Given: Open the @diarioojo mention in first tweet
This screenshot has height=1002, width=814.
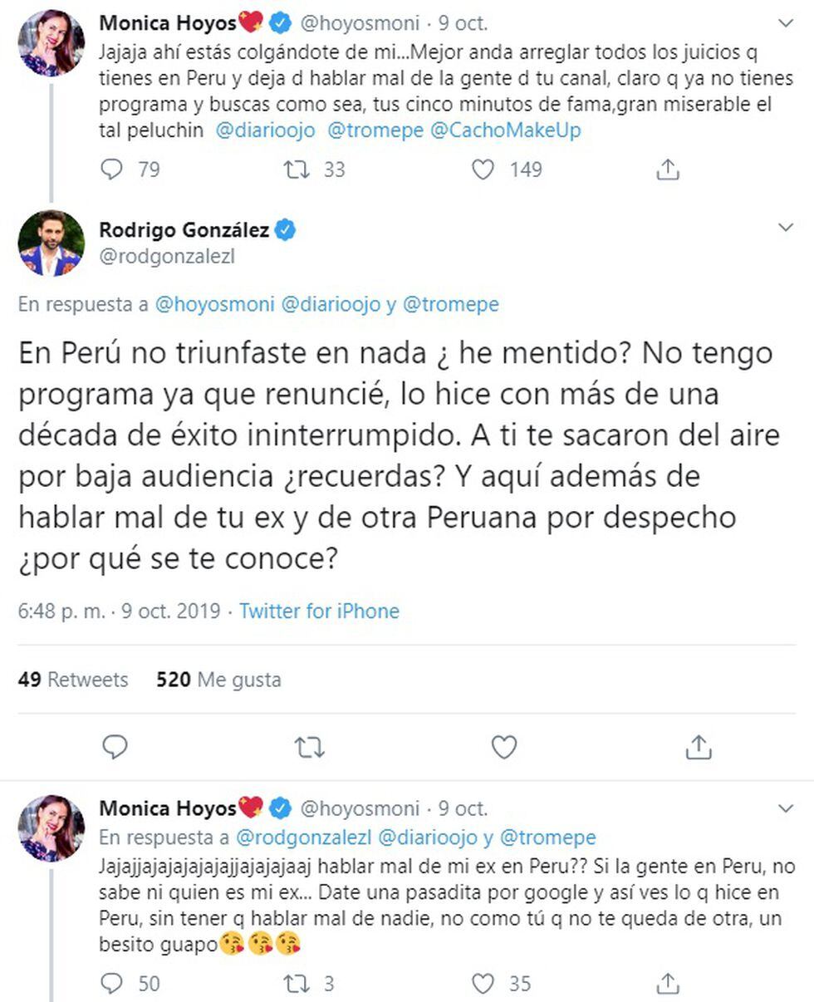Looking at the screenshot, I should pyautogui.click(x=265, y=130).
